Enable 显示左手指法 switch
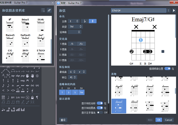The image size is (178, 125). [100, 112]
